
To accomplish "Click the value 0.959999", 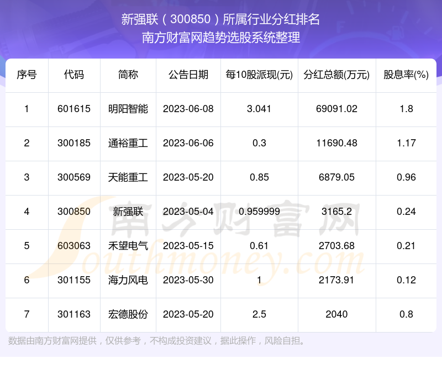I will coord(259,212).
